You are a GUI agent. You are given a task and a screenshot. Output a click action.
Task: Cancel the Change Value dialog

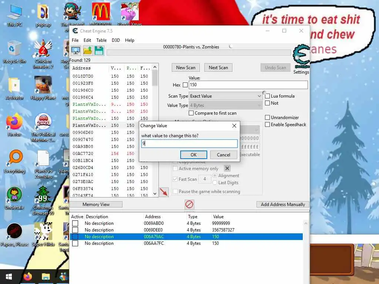224,155
